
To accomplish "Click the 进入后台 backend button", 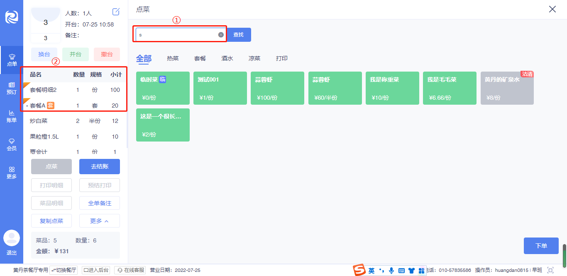I will pos(96,270).
